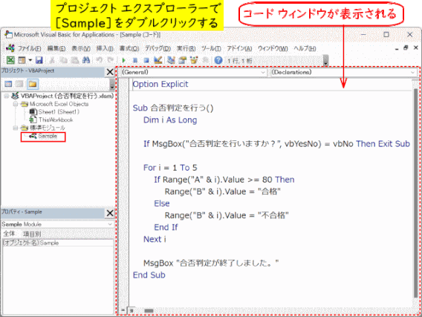Click the toolbar options overflow arrow
Screen dimensions: 422x317
click(325, 61)
